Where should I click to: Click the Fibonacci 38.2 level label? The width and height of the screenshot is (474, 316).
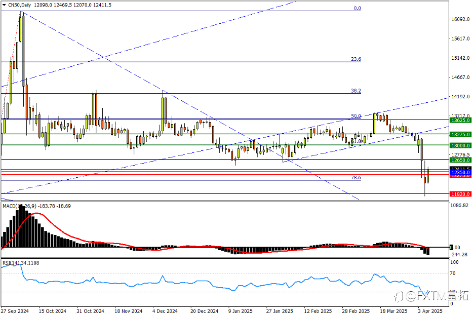click(356, 91)
